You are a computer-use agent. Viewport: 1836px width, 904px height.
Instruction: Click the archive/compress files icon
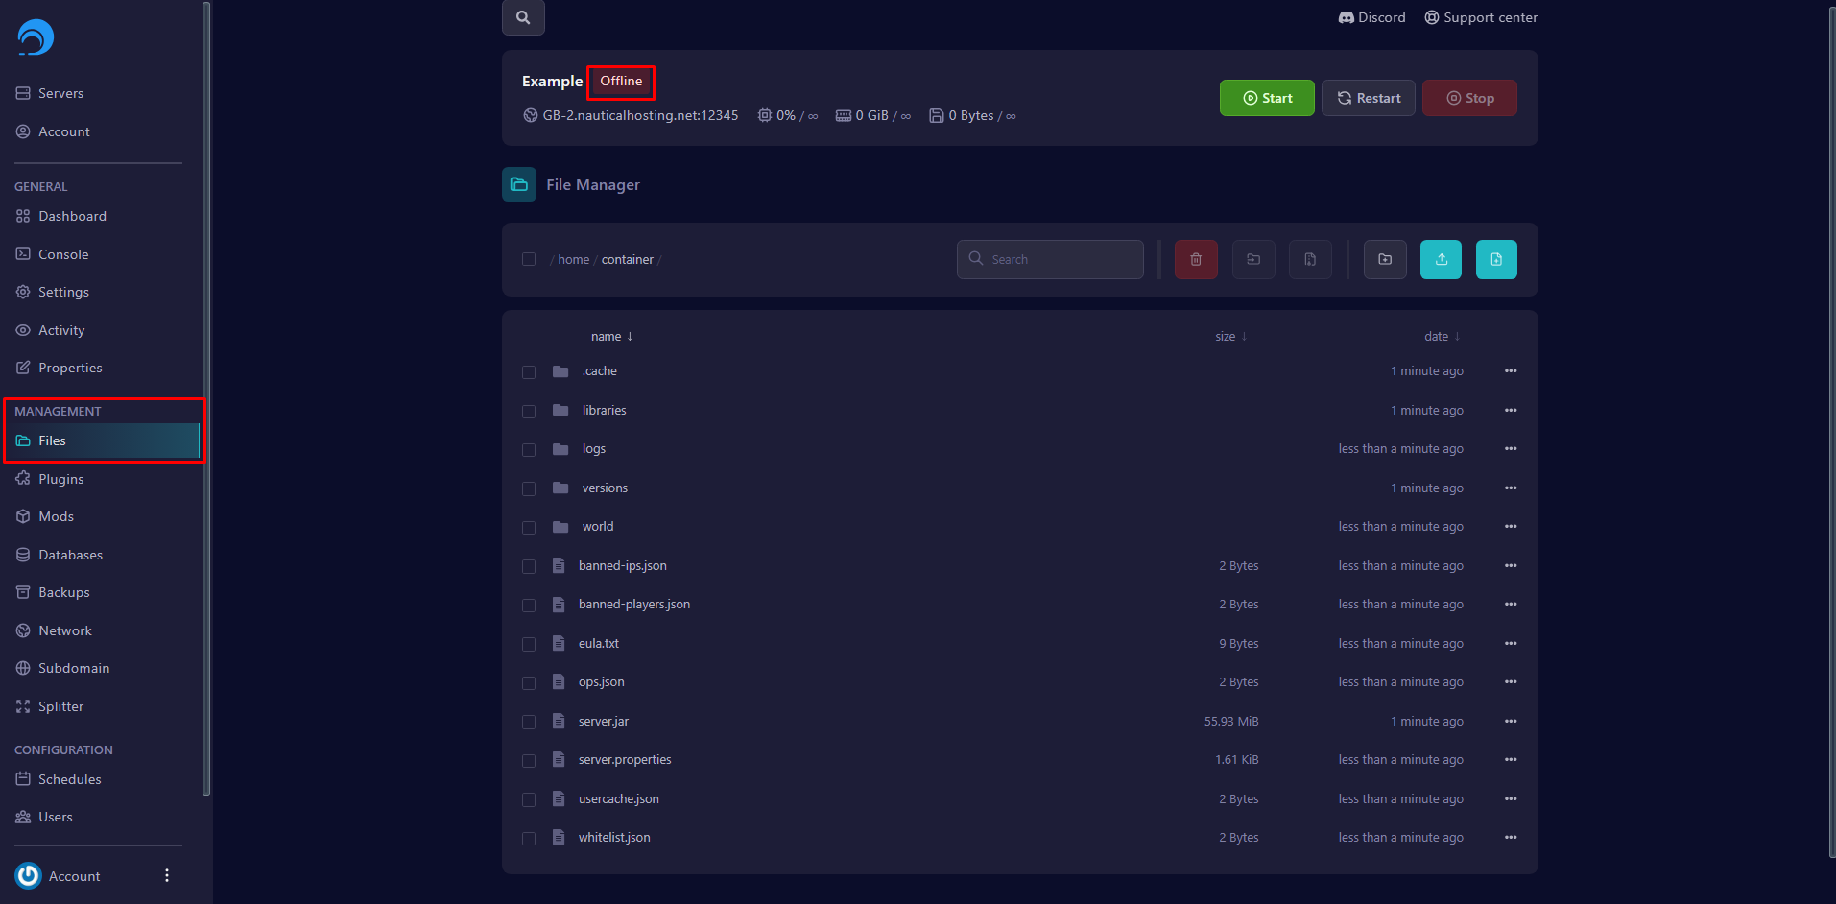tap(1310, 259)
